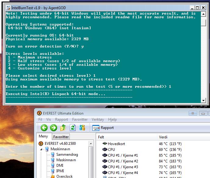Screen dimensions: 210x178
Task: Open the Rapport menu in menu bar
Action: 62,119
